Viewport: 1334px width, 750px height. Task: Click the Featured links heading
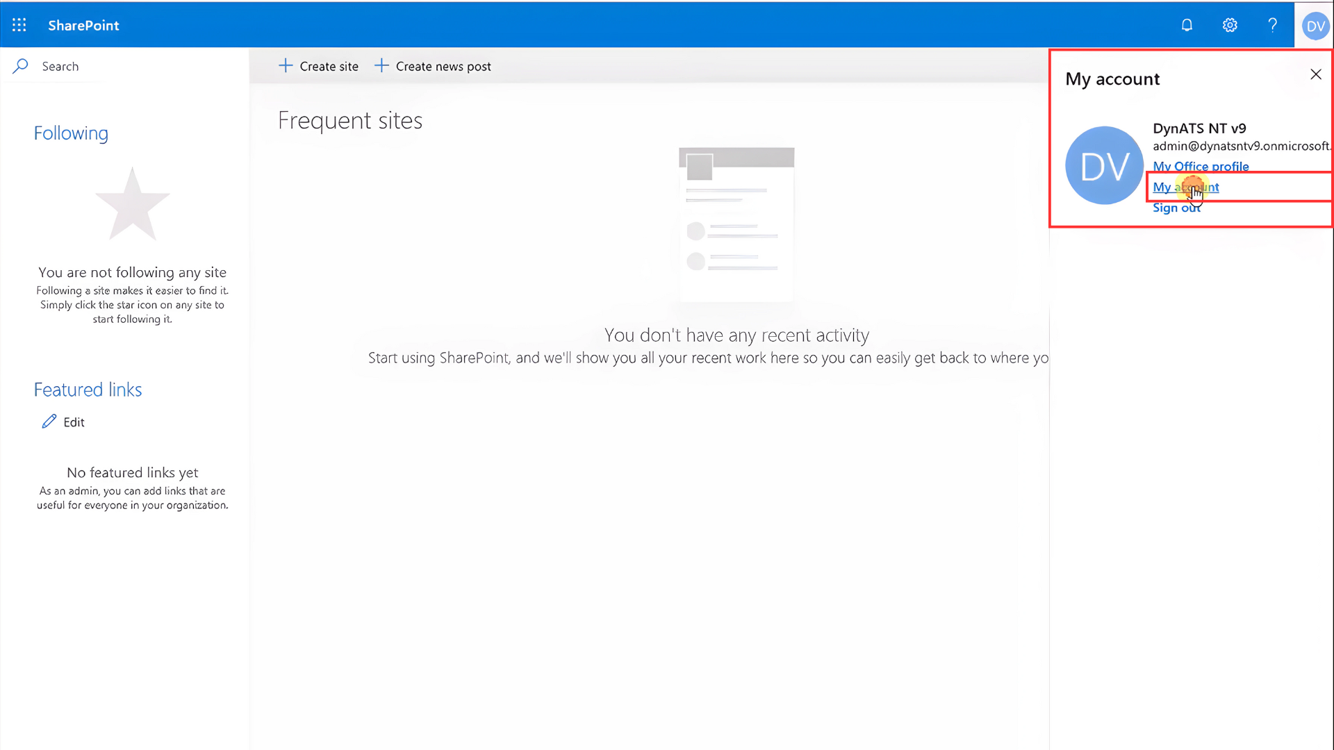click(88, 390)
